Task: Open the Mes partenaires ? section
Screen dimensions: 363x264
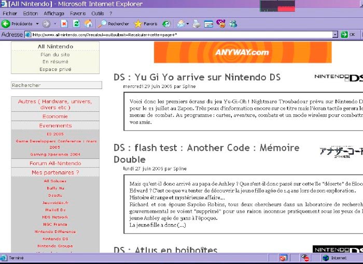Action: click(55, 172)
